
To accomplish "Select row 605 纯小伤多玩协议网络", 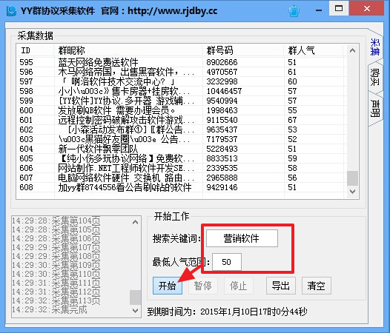I will click(x=182, y=158).
